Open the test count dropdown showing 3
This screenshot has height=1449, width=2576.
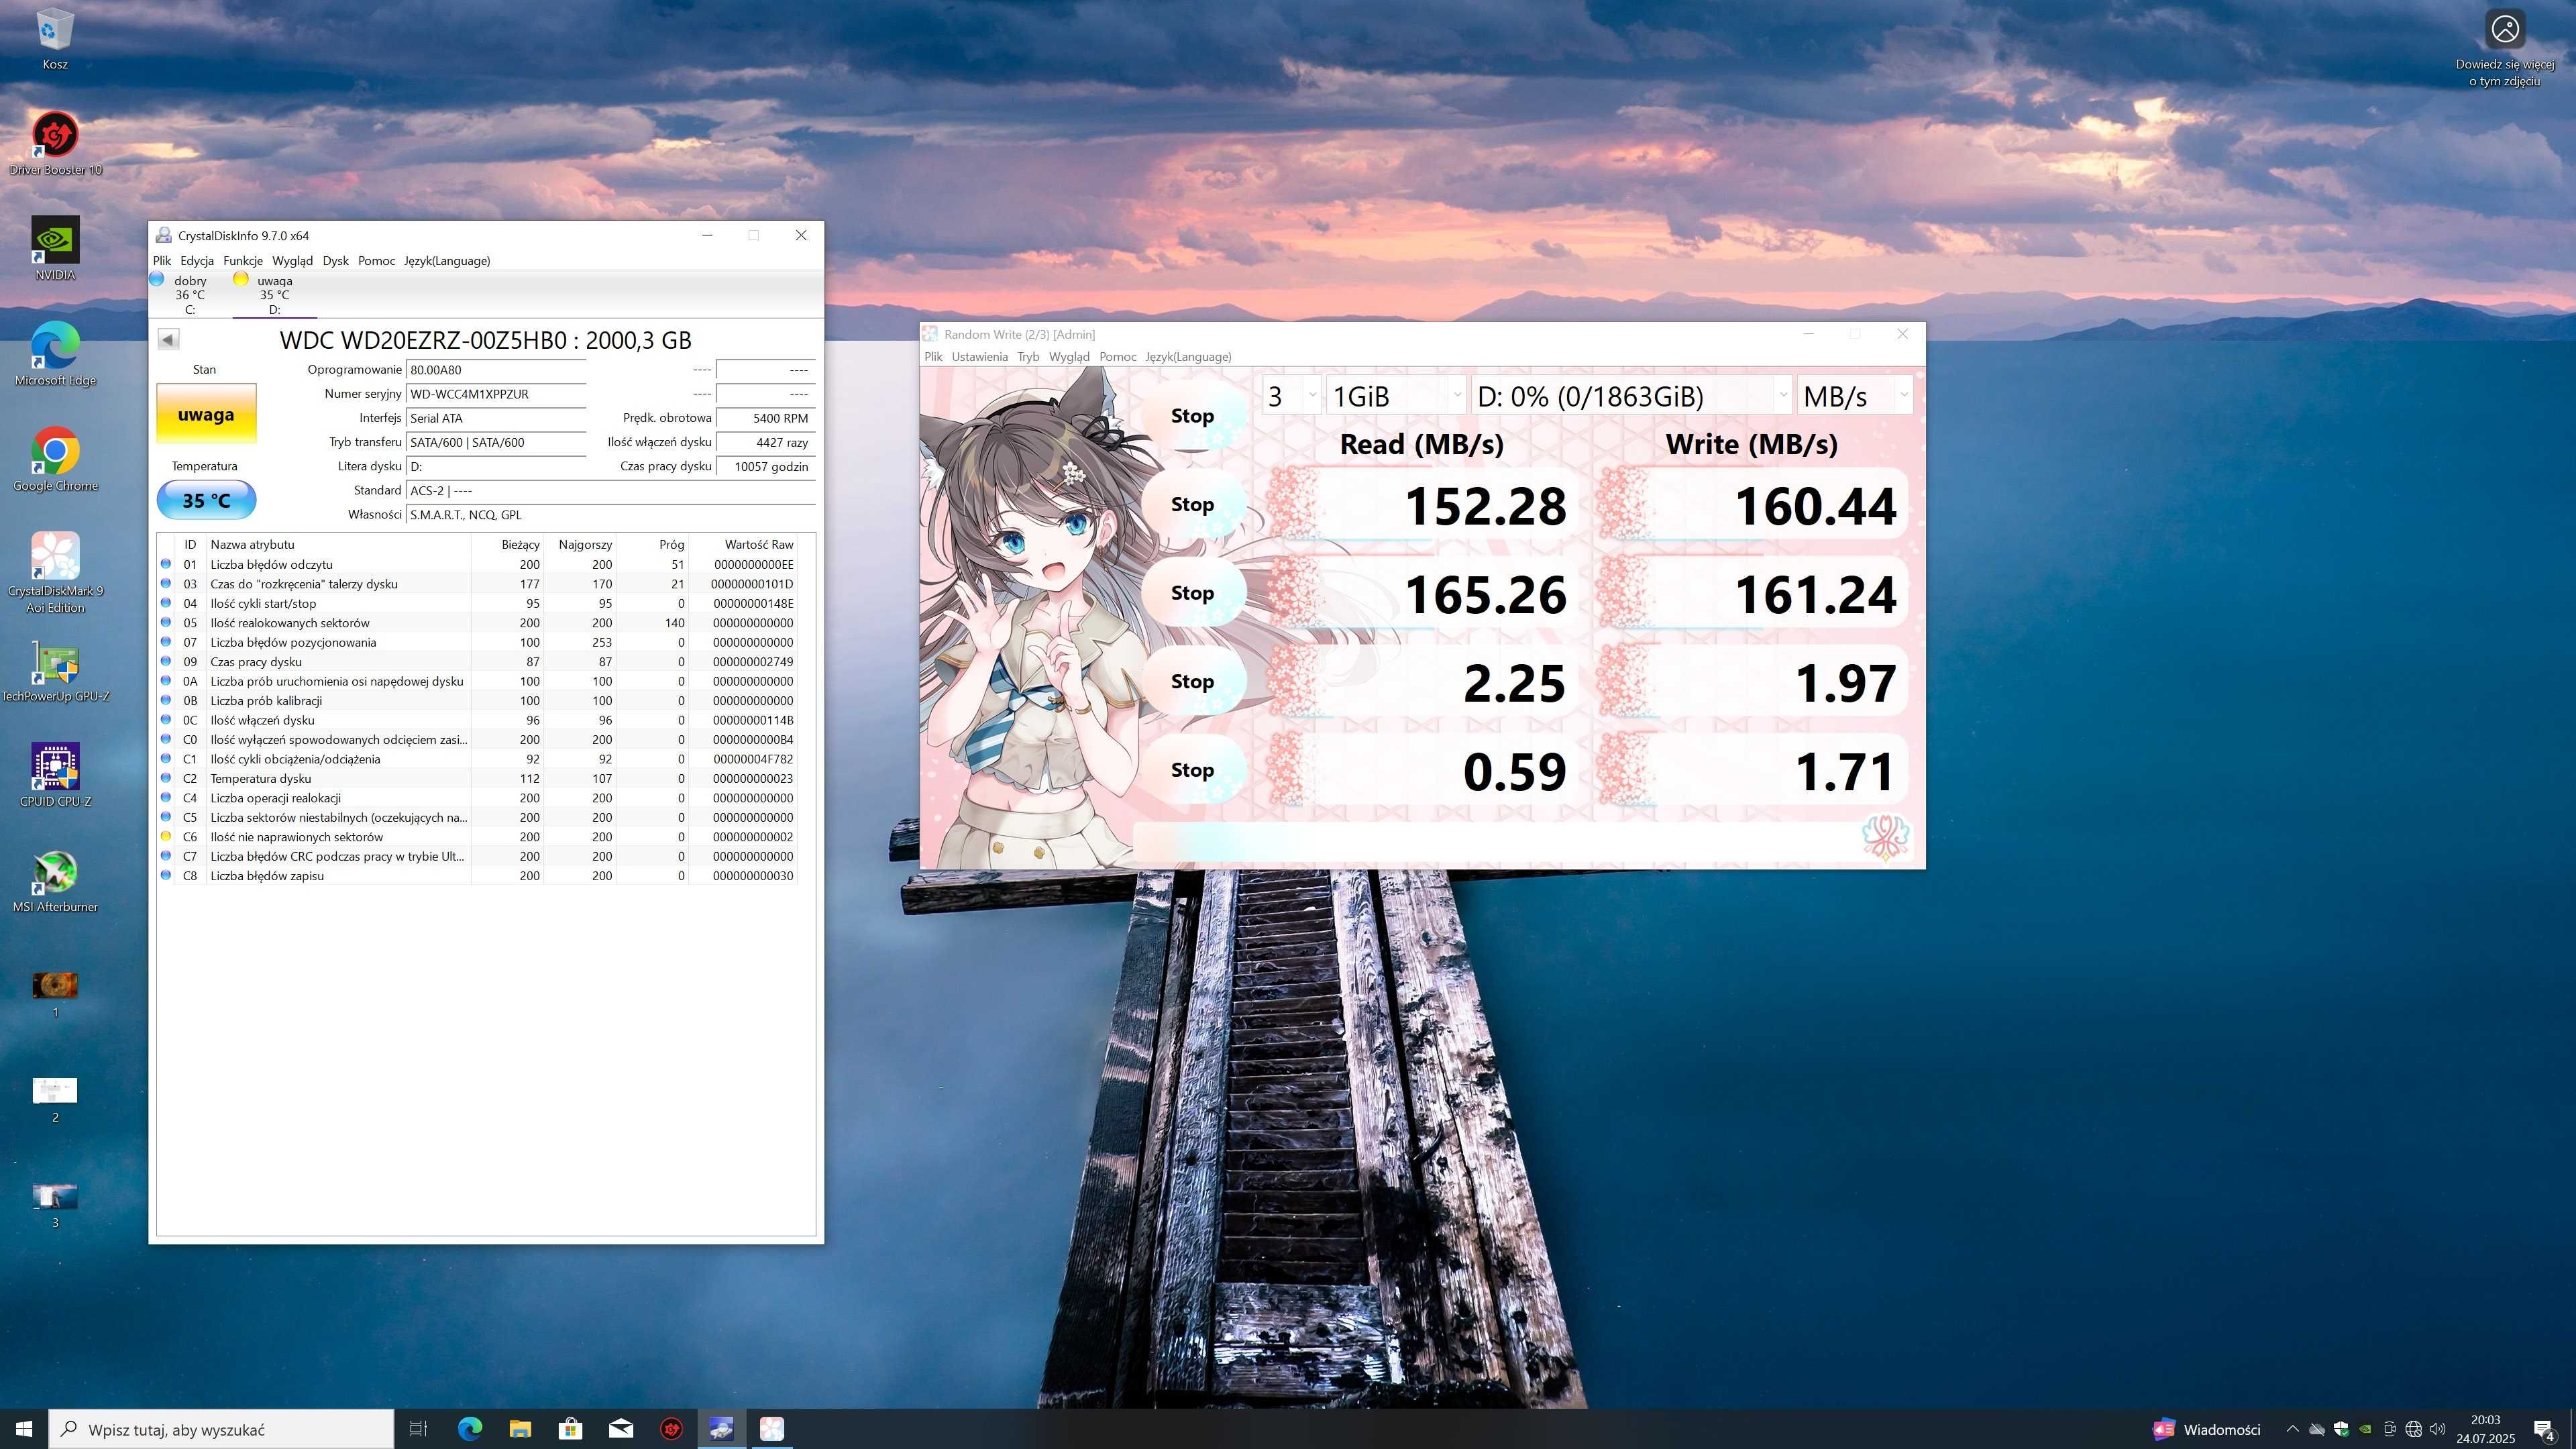[x=1291, y=395]
